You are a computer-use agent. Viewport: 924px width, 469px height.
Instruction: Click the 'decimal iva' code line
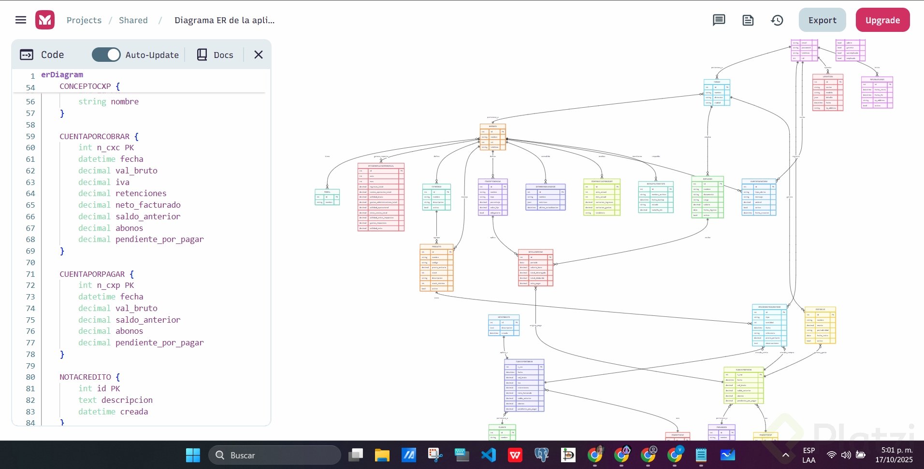tap(104, 183)
